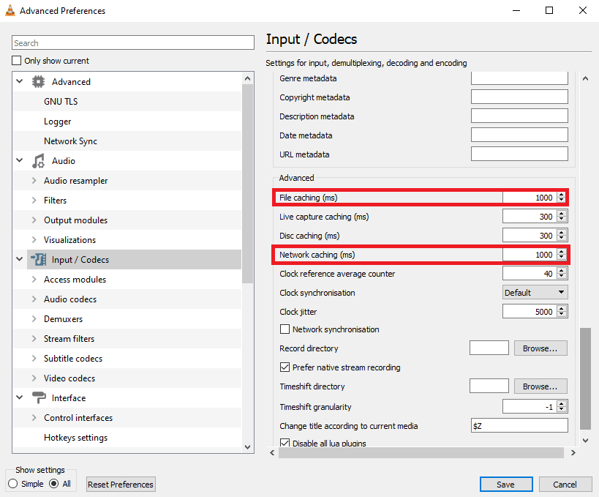Select the Demuxers tree label

[x=63, y=319]
